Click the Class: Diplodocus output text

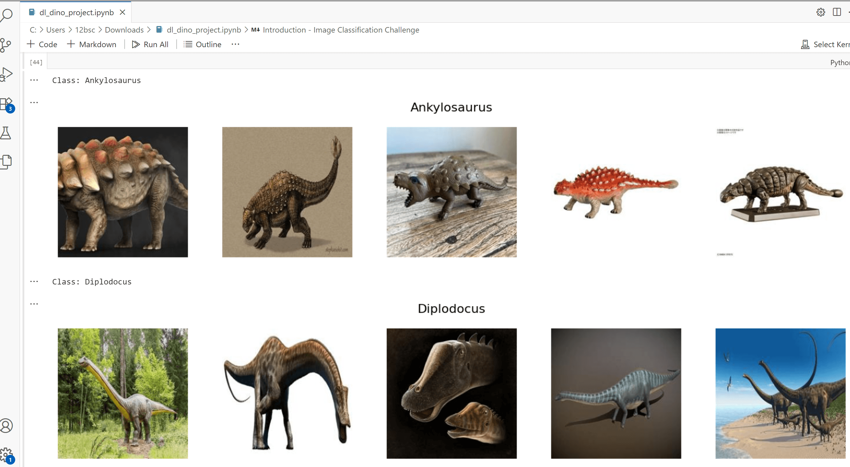coord(92,282)
